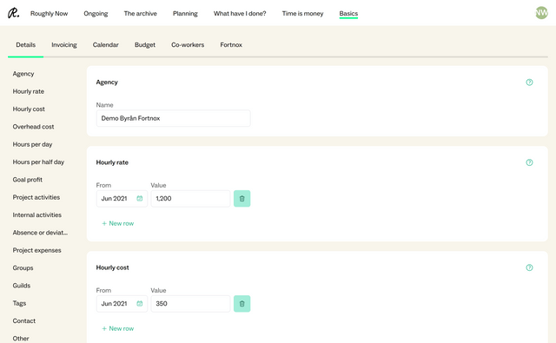Switch to the Budget tab
556x343 pixels.
(x=145, y=45)
